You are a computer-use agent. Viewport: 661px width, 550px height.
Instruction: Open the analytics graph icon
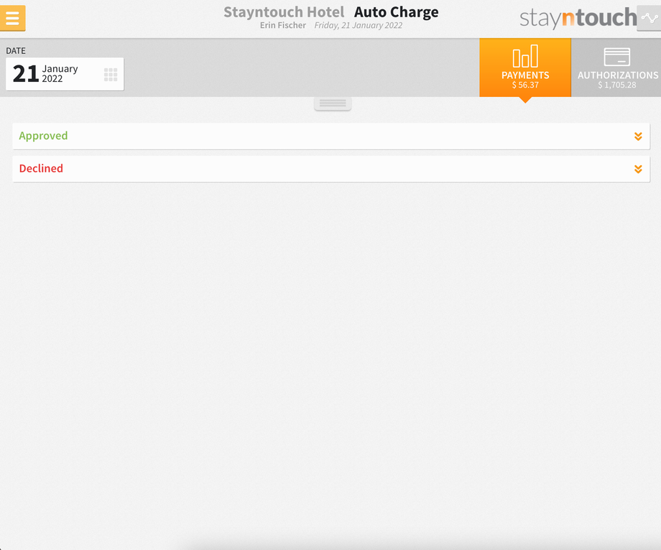pos(649,18)
